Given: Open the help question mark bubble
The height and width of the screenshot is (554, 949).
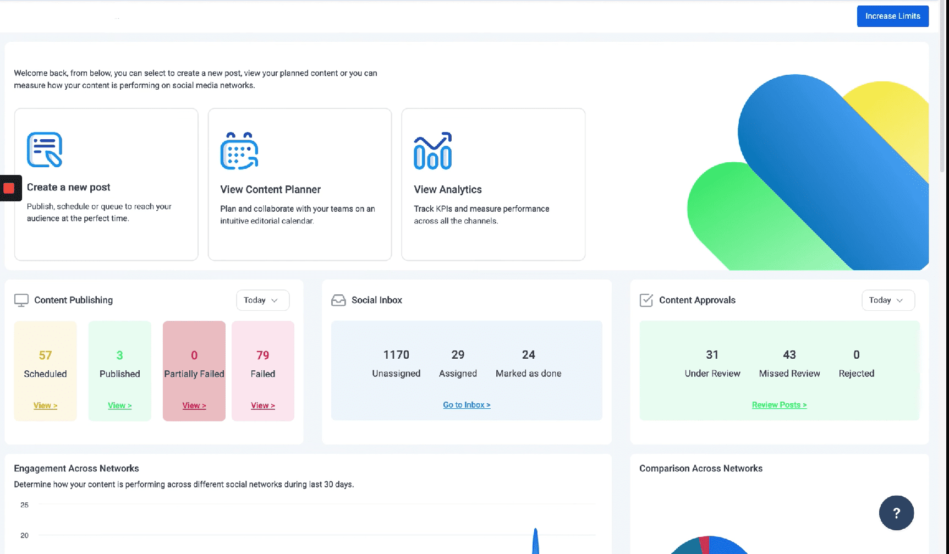Looking at the screenshot, I should pos(896,513).
